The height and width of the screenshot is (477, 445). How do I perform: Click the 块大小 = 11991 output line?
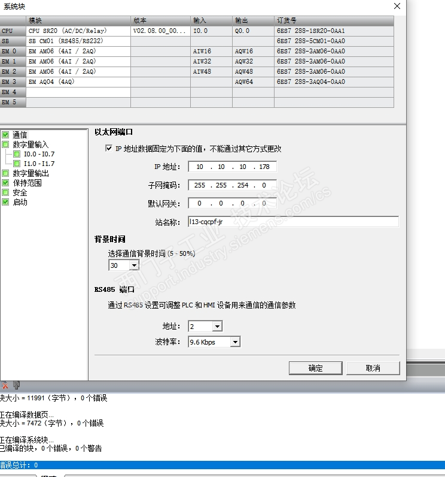(x=53, y=398)
